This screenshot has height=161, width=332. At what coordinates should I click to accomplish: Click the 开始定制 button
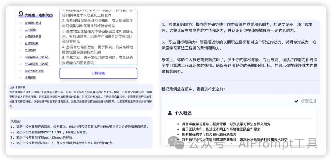pyautogui.click(x=98, y=73)
